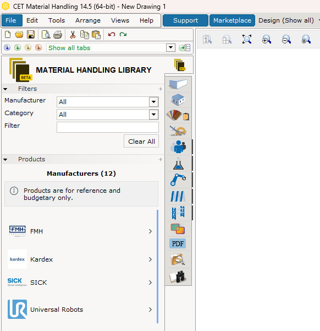Open the materials swatch fan tab

tap(178, 115)
